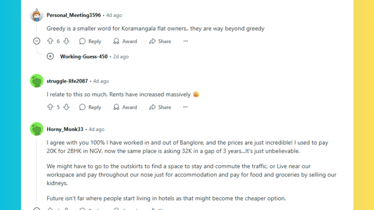
Task: Share struggle-life2087's rent comment
Action: click(160, 107)
